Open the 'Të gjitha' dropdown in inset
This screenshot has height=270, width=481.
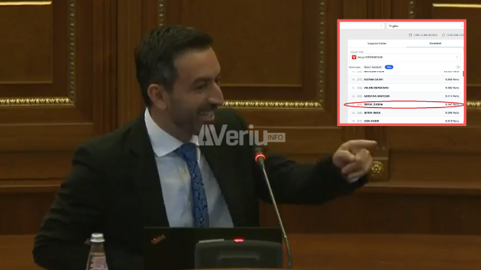click(x=425, y=26)
